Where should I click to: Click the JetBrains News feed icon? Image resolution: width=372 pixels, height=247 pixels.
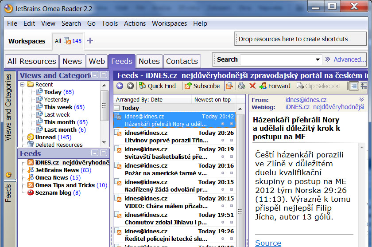pyautogui.click(x=31, y=170)
